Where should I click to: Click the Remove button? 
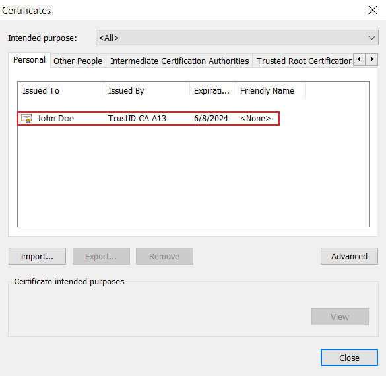(x=164, y=256)
